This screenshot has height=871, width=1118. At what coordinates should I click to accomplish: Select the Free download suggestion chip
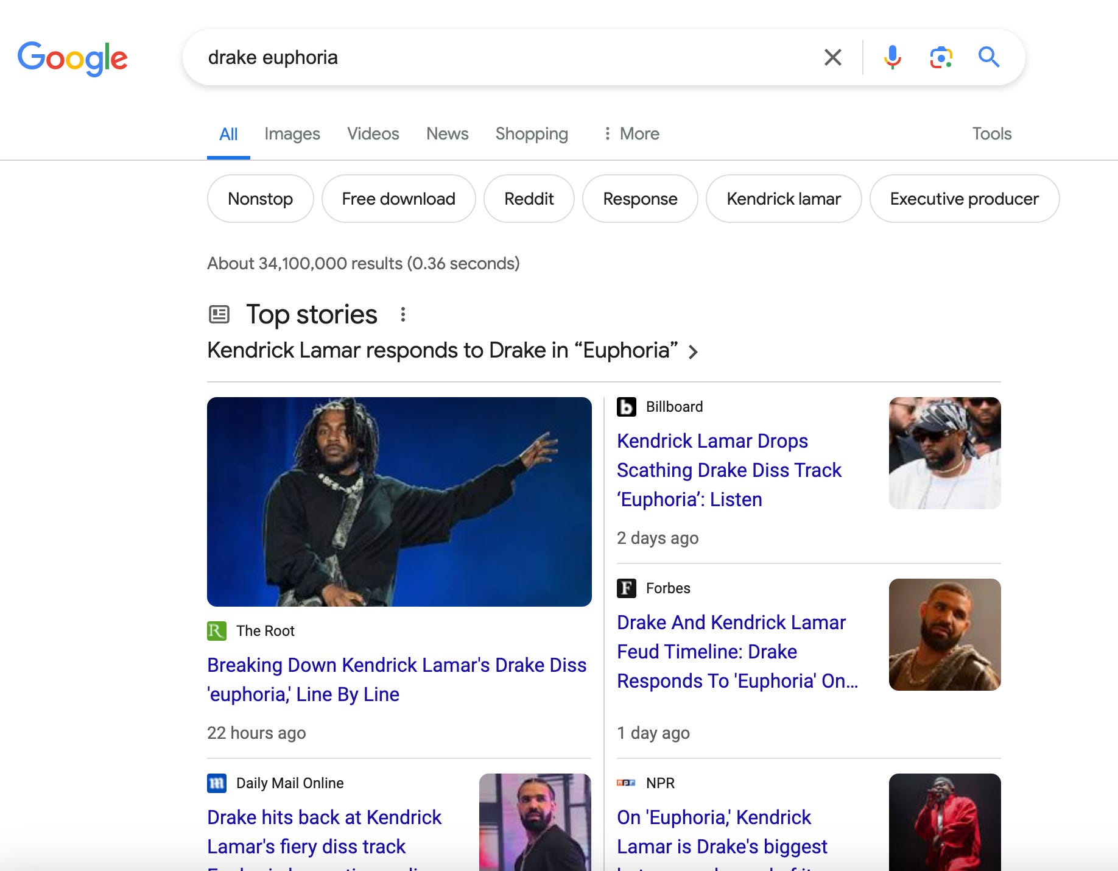pyautogui.click(x=399, y=199)
